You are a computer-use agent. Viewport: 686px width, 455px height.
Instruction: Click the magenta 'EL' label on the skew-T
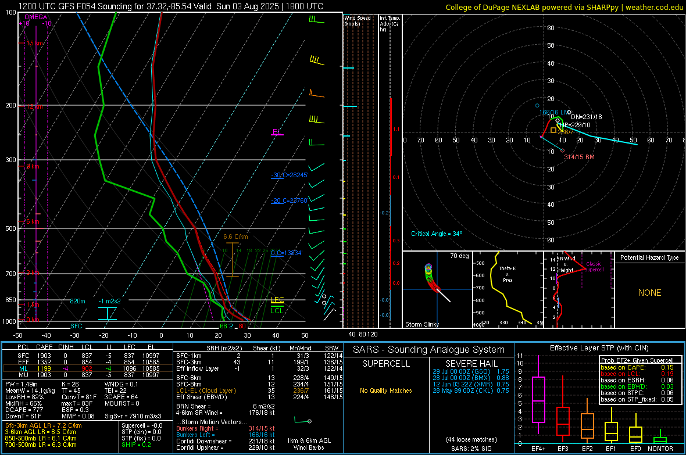pos(276,132)
